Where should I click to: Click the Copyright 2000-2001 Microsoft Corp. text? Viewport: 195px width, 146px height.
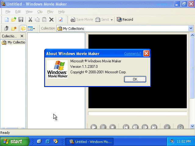point(98,72)
